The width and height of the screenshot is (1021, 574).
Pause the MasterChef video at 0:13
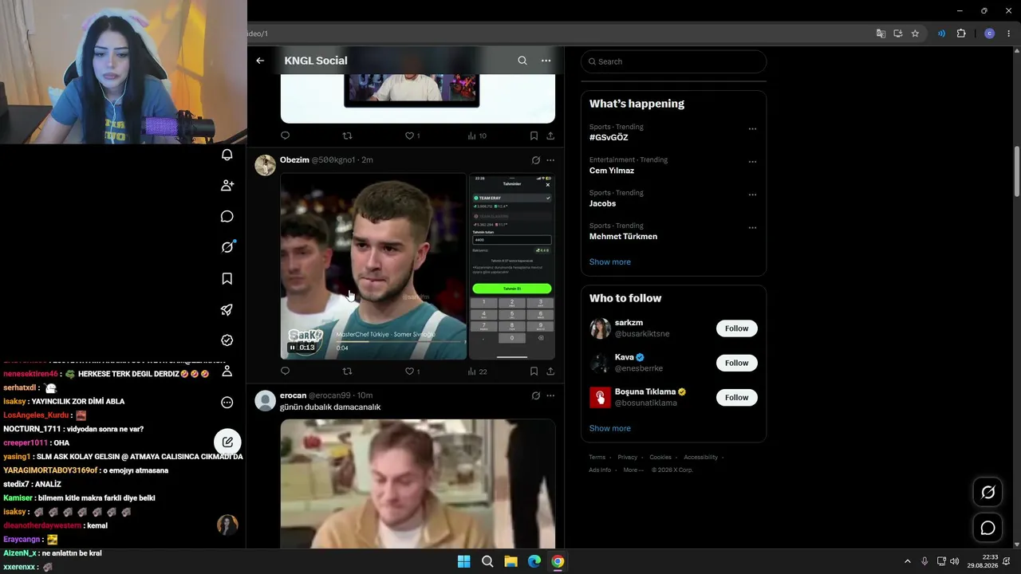click(292, 348)
